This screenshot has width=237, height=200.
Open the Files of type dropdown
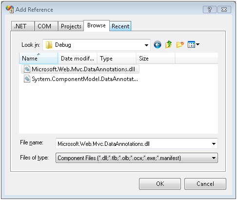click(137, 158)
